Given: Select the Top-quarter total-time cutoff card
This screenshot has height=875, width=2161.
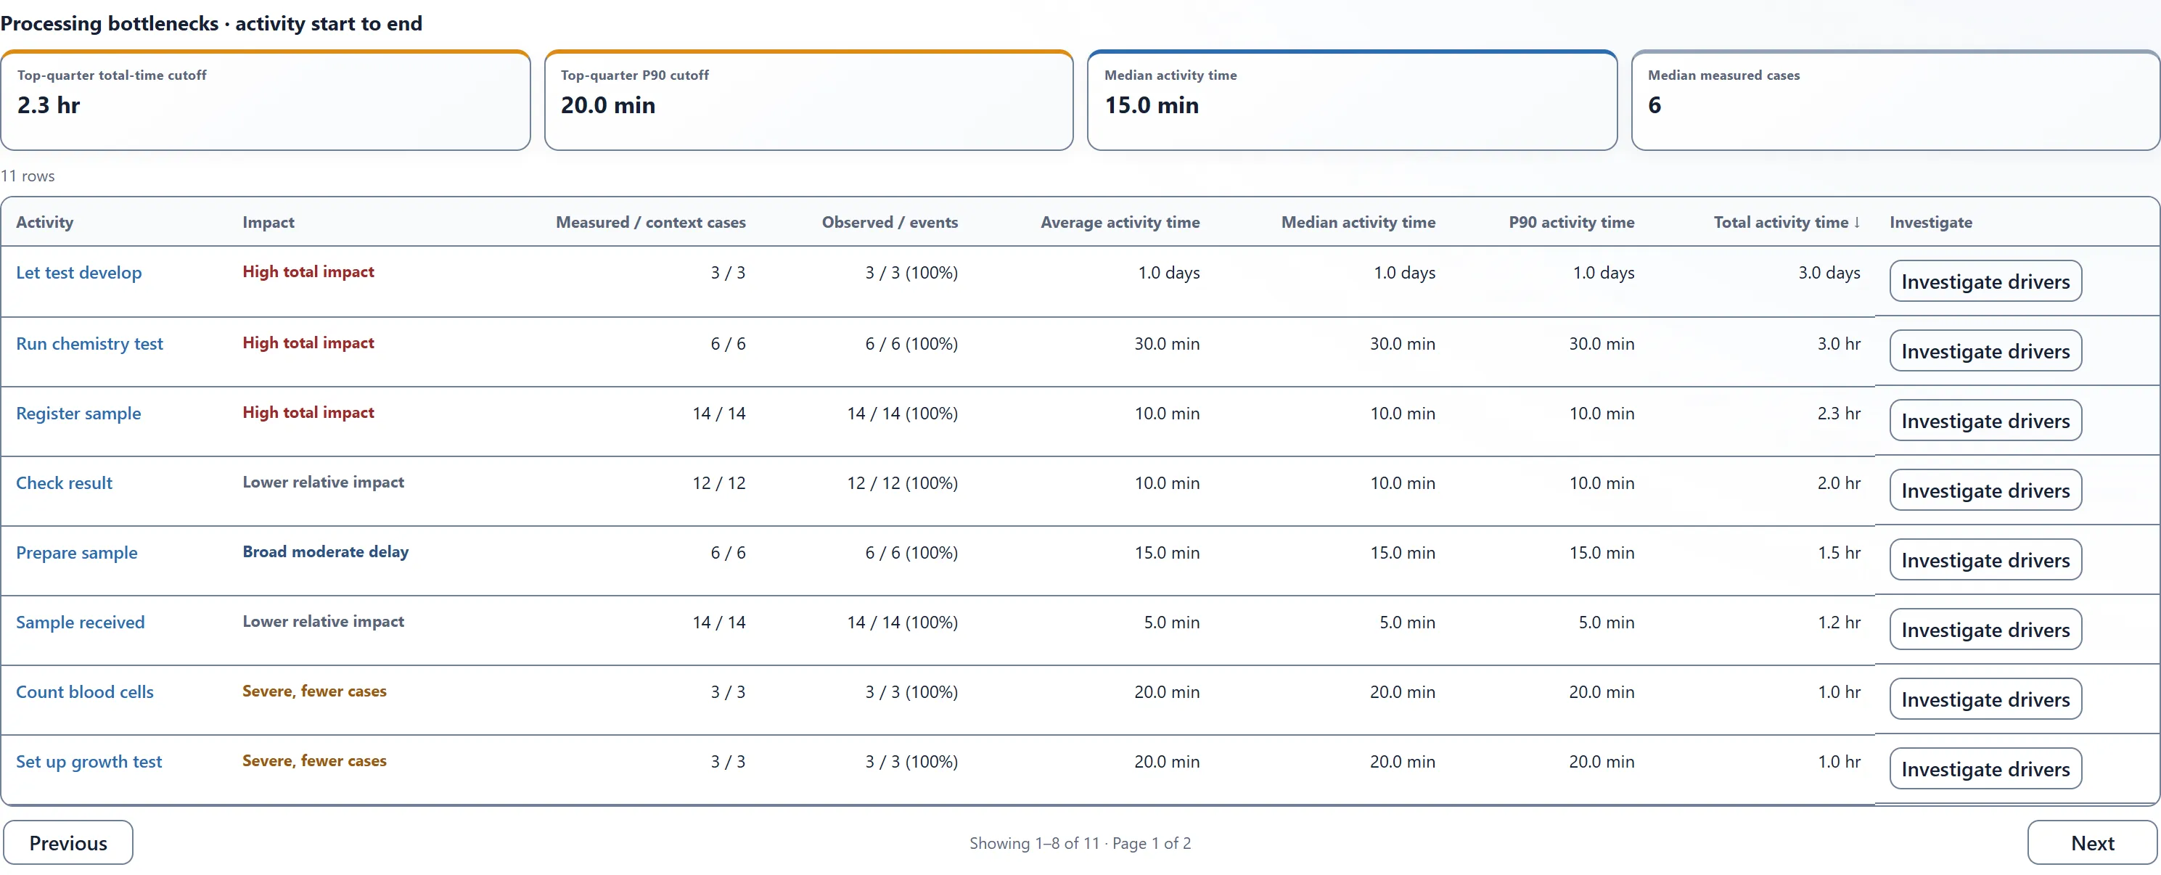Looking at the screenshot, I should tap(265, 101).
